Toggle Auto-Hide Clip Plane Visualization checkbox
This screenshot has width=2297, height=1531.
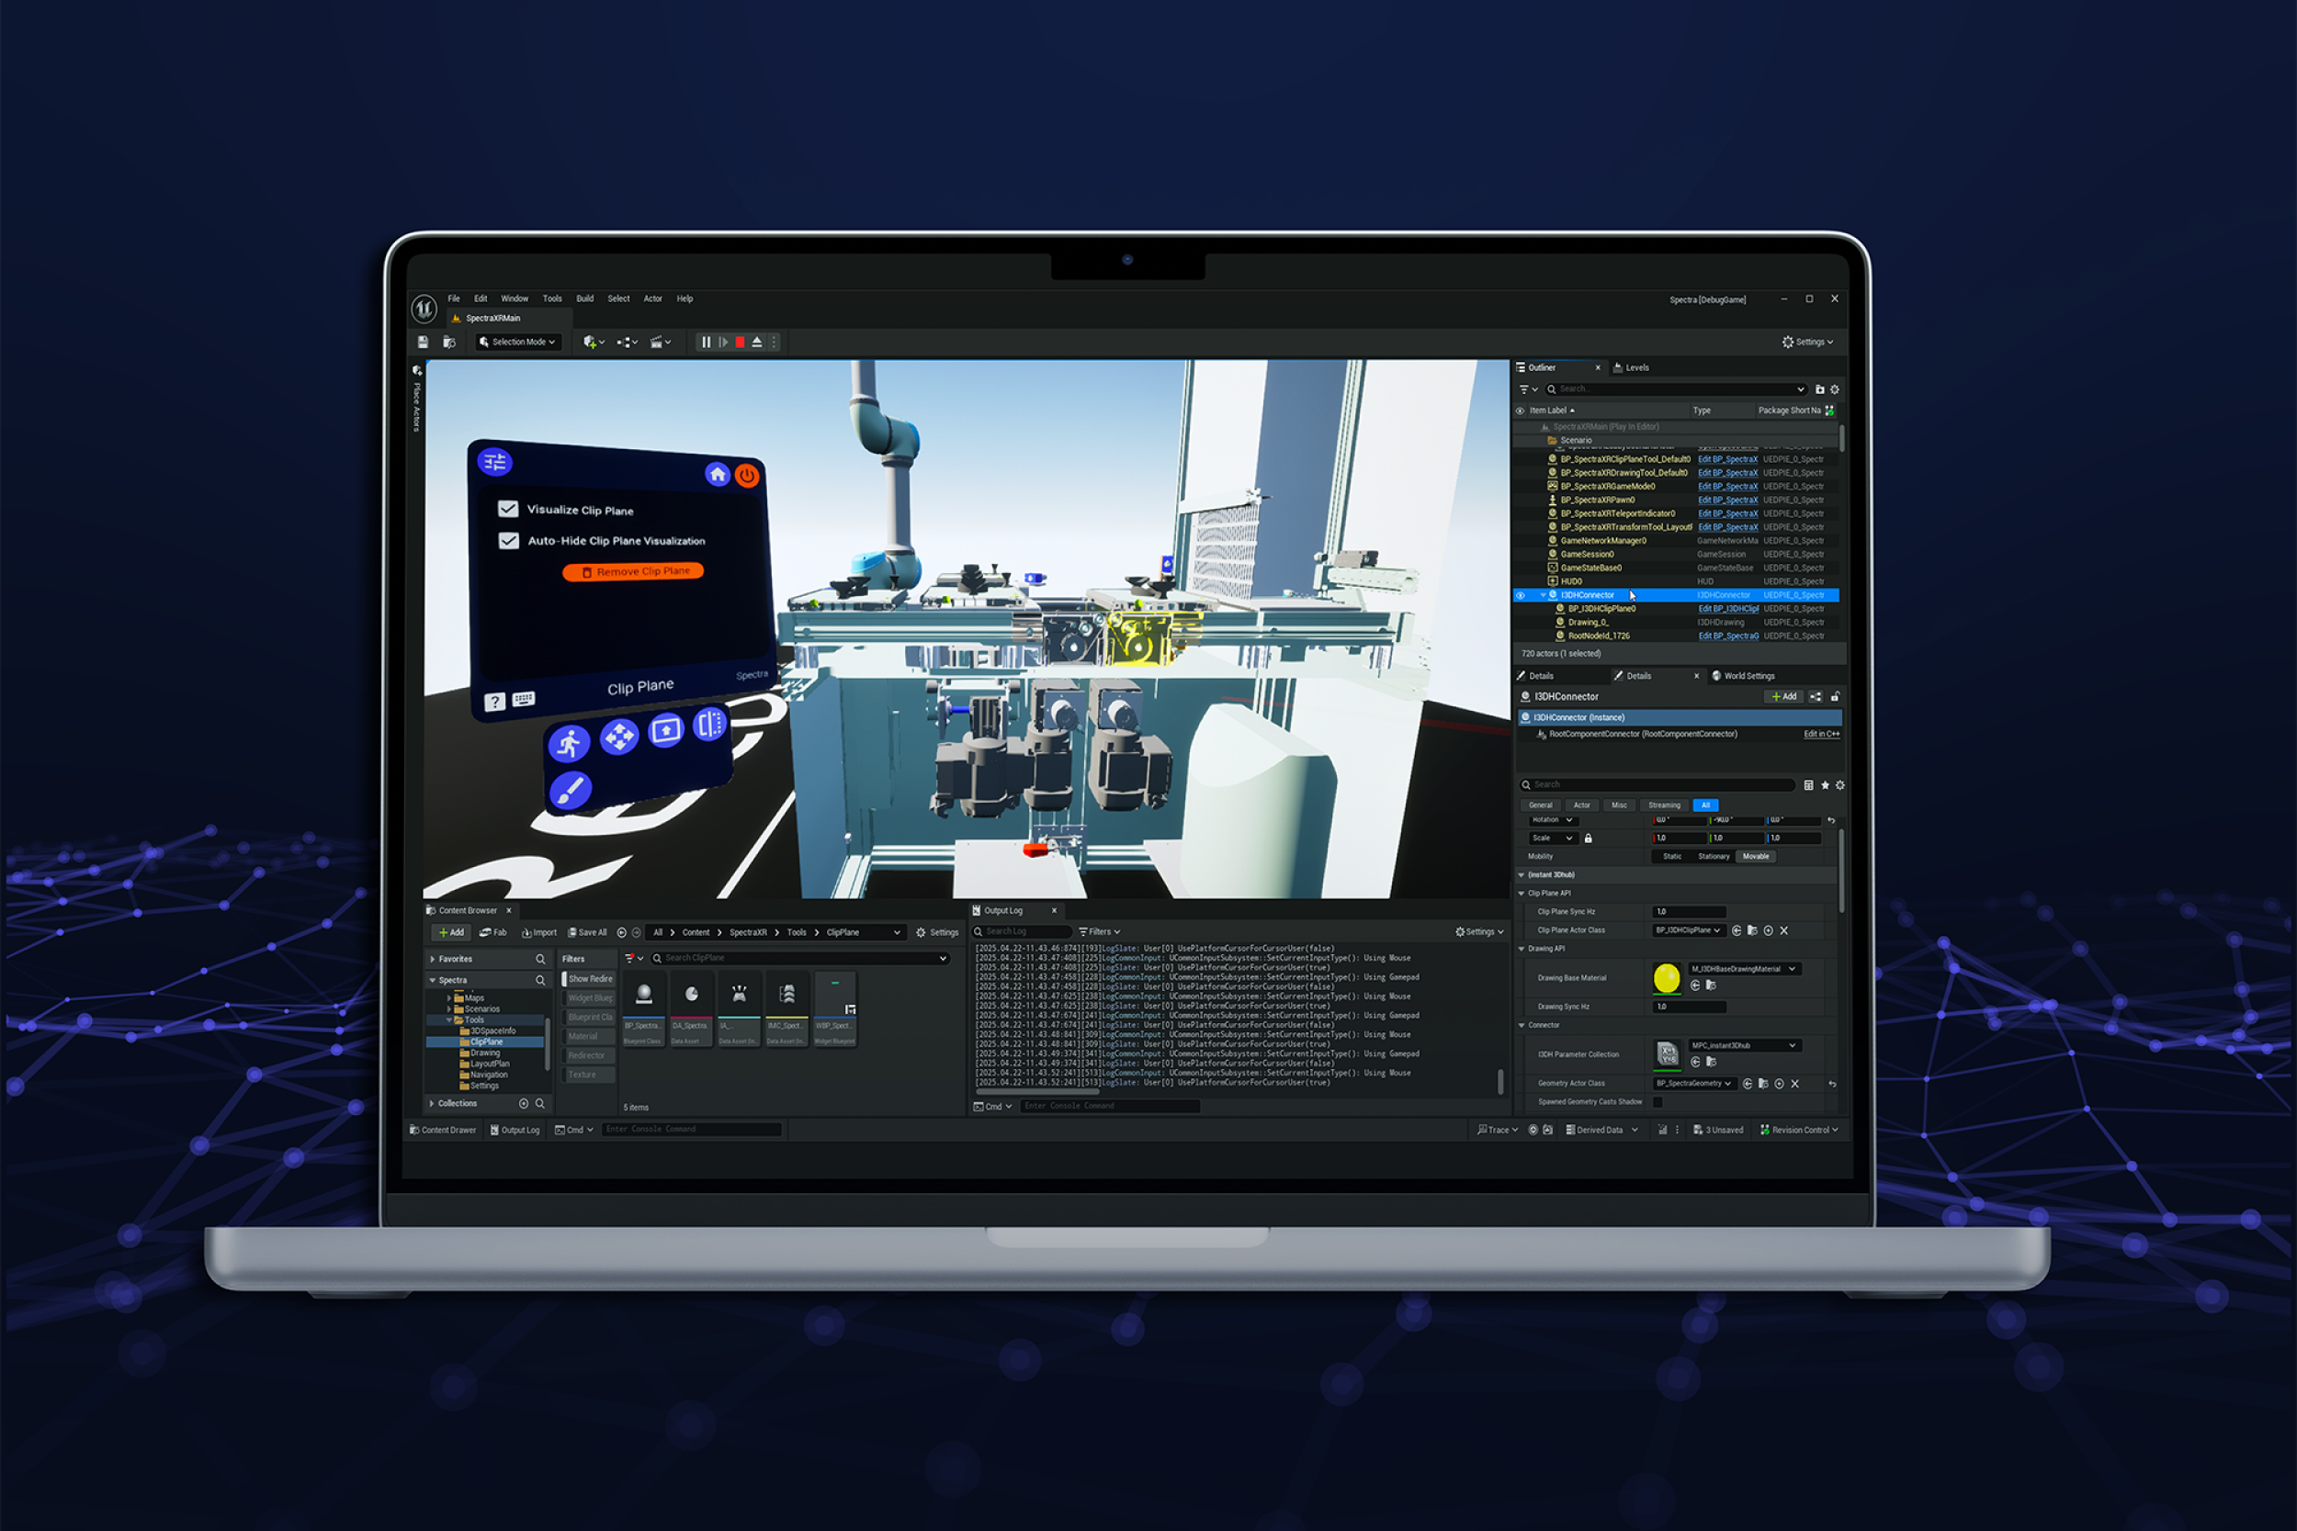point(509,540)
